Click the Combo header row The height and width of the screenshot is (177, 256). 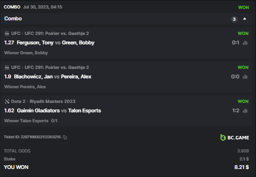point(126,19)
